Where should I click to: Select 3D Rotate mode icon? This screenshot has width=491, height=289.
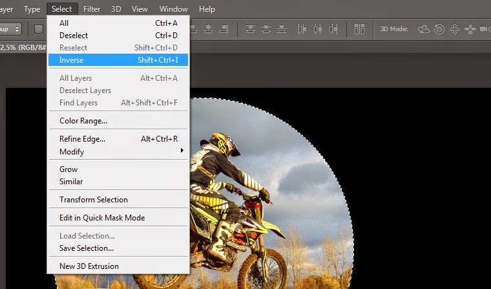[423, 29]
